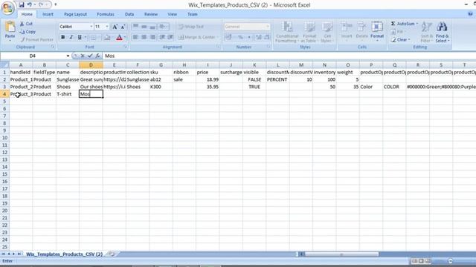Align text to the left

pos(135,37)
